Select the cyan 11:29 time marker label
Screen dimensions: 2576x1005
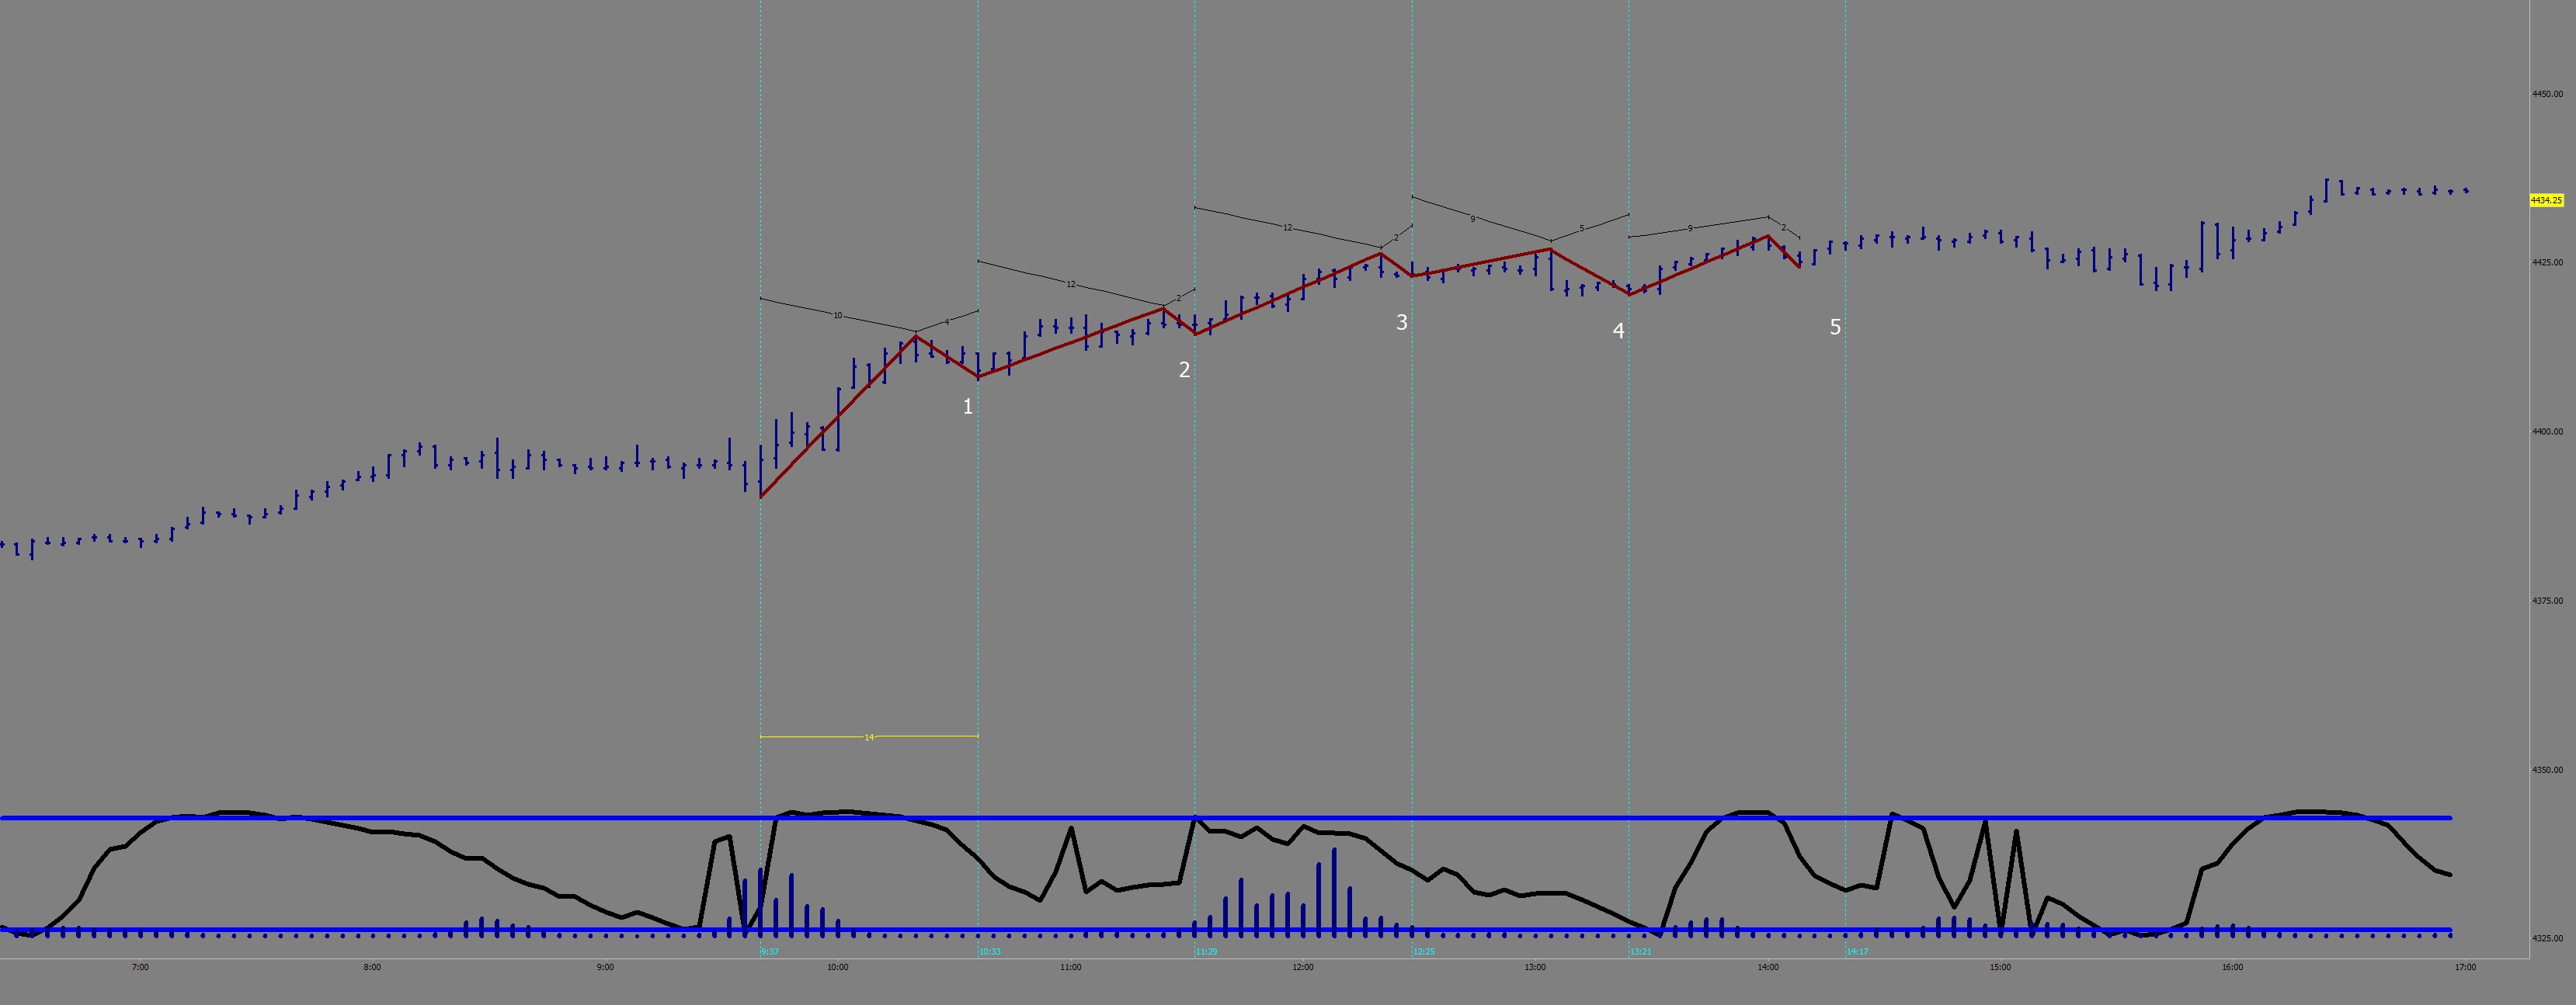[1207, 952]
